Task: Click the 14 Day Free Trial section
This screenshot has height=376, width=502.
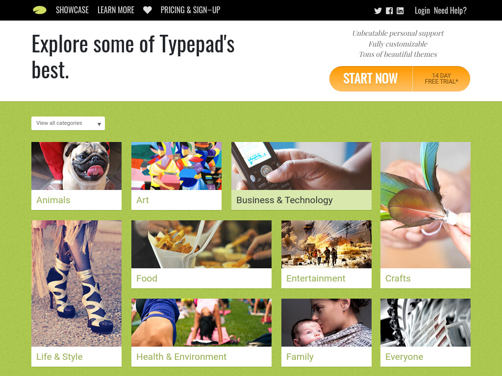Action: point(442,79)
